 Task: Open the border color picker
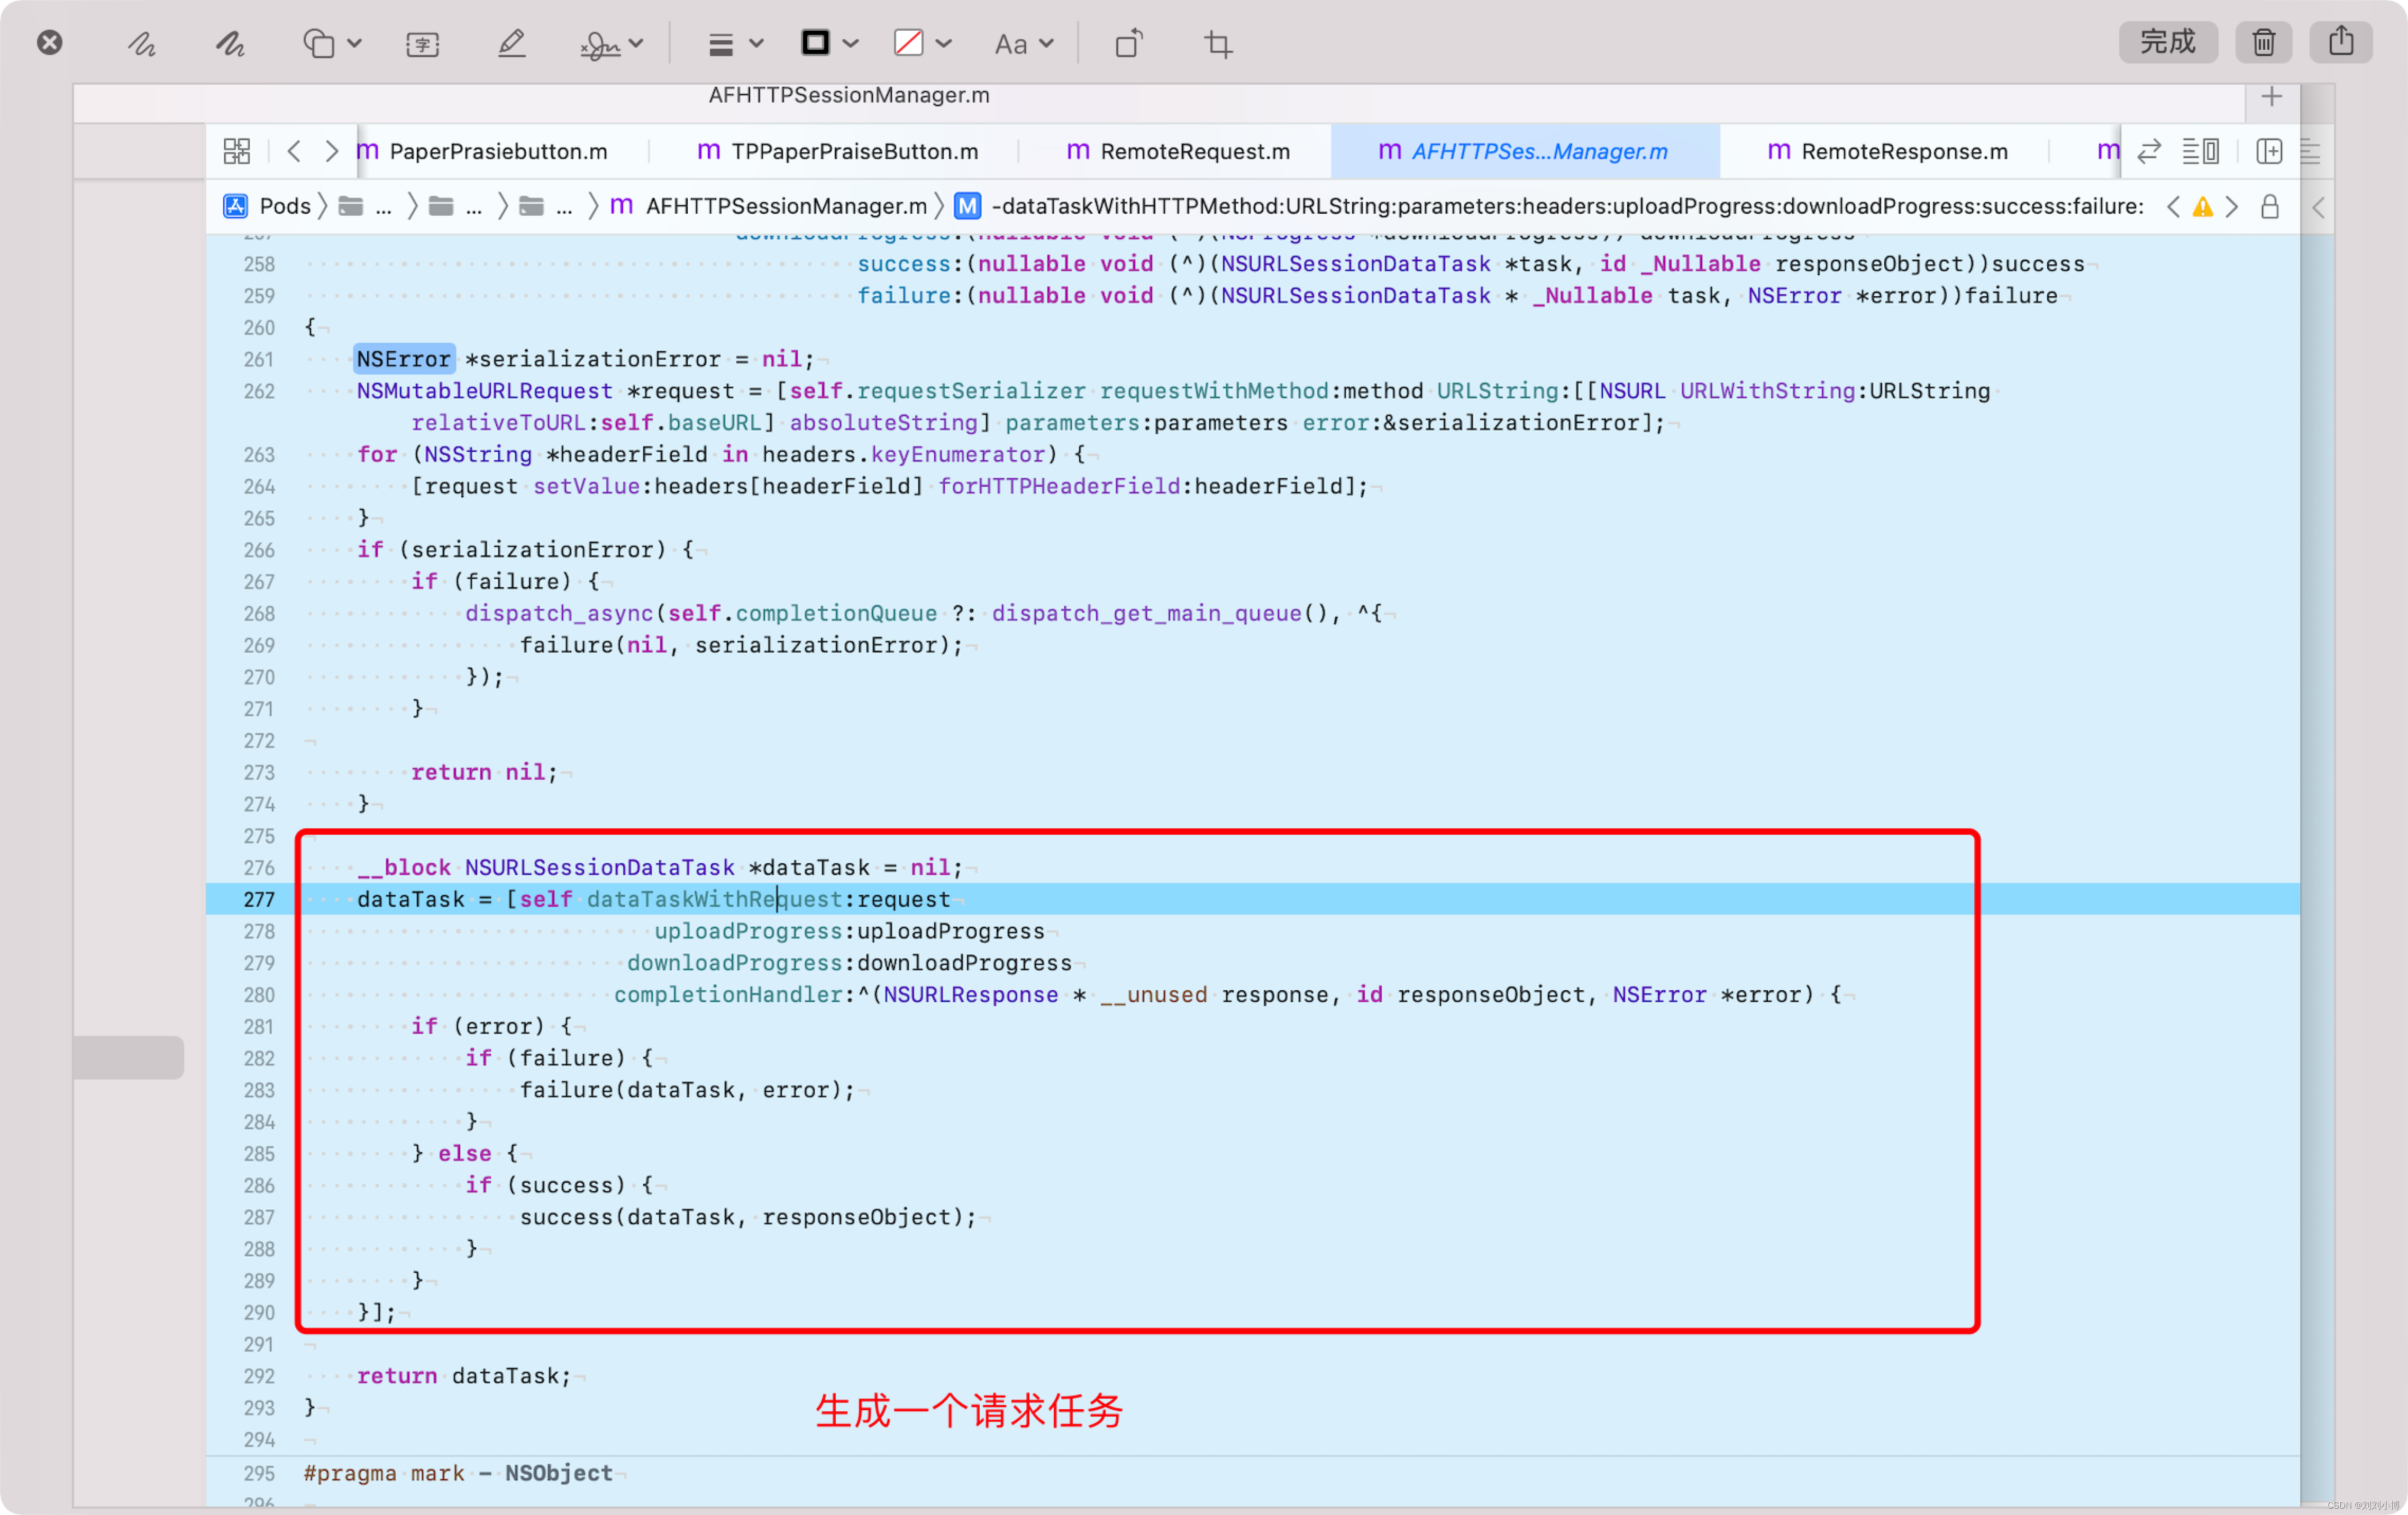pos(829,43)
